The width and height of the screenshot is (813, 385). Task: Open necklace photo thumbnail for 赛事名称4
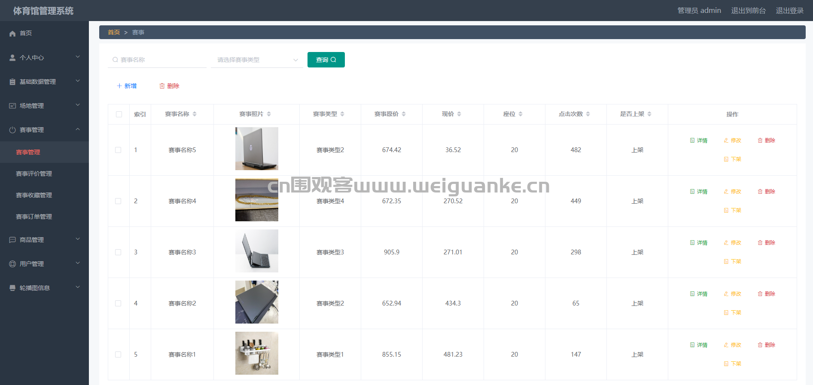tap(257, 200)
